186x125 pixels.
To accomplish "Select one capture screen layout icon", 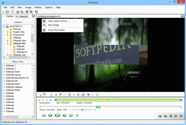I will [27, 12].
